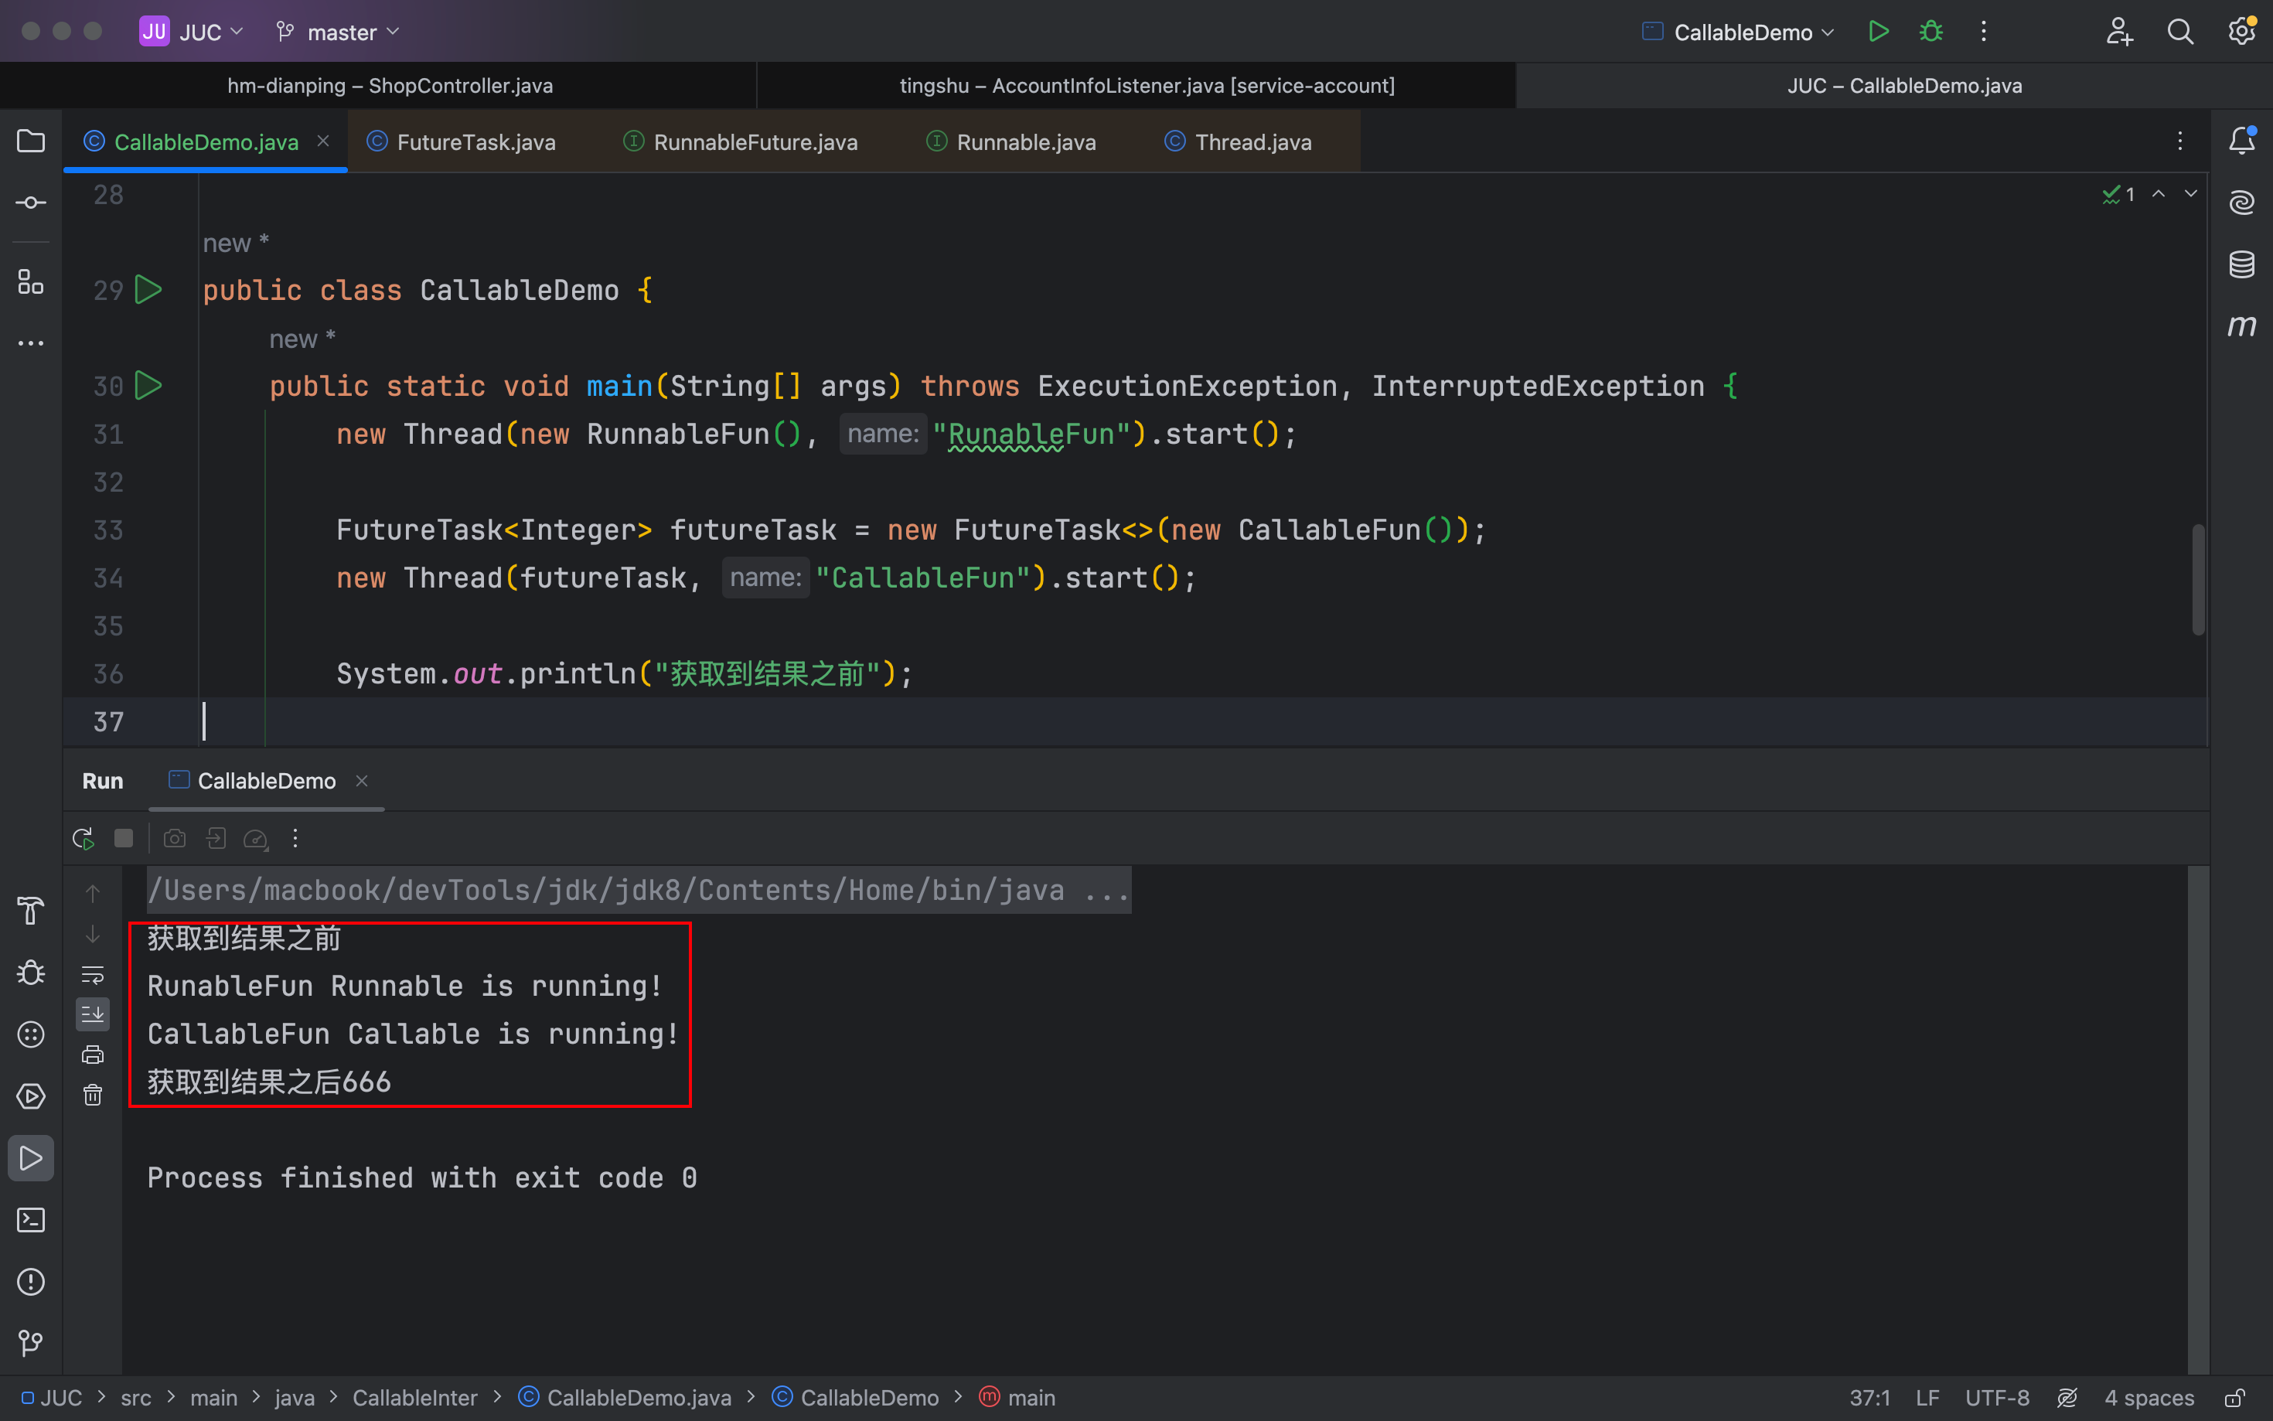Click the editor vertical scrollbar thumb

(2198, 579)
